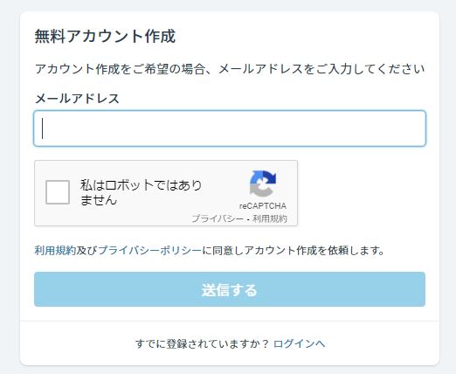The width and height of the screenshot is (456, 374).
Task: Open the blue 利用規約 link in agreement sentence
Action: pos(55,250)
